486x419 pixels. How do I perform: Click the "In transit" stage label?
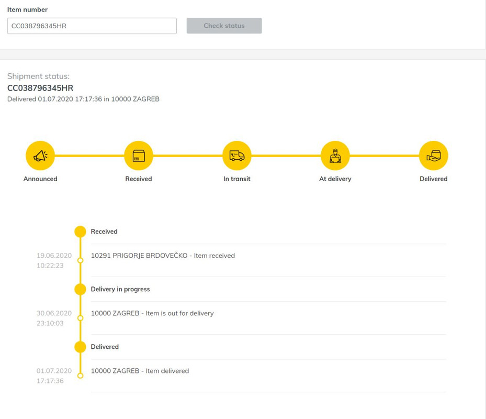(x=237, y=179)
